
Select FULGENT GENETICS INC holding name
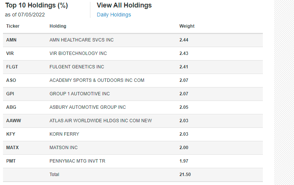76,67
